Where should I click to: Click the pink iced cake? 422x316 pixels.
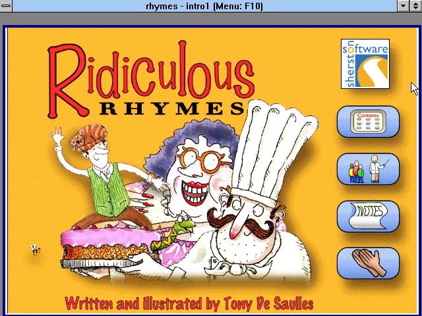click(110, 244)
